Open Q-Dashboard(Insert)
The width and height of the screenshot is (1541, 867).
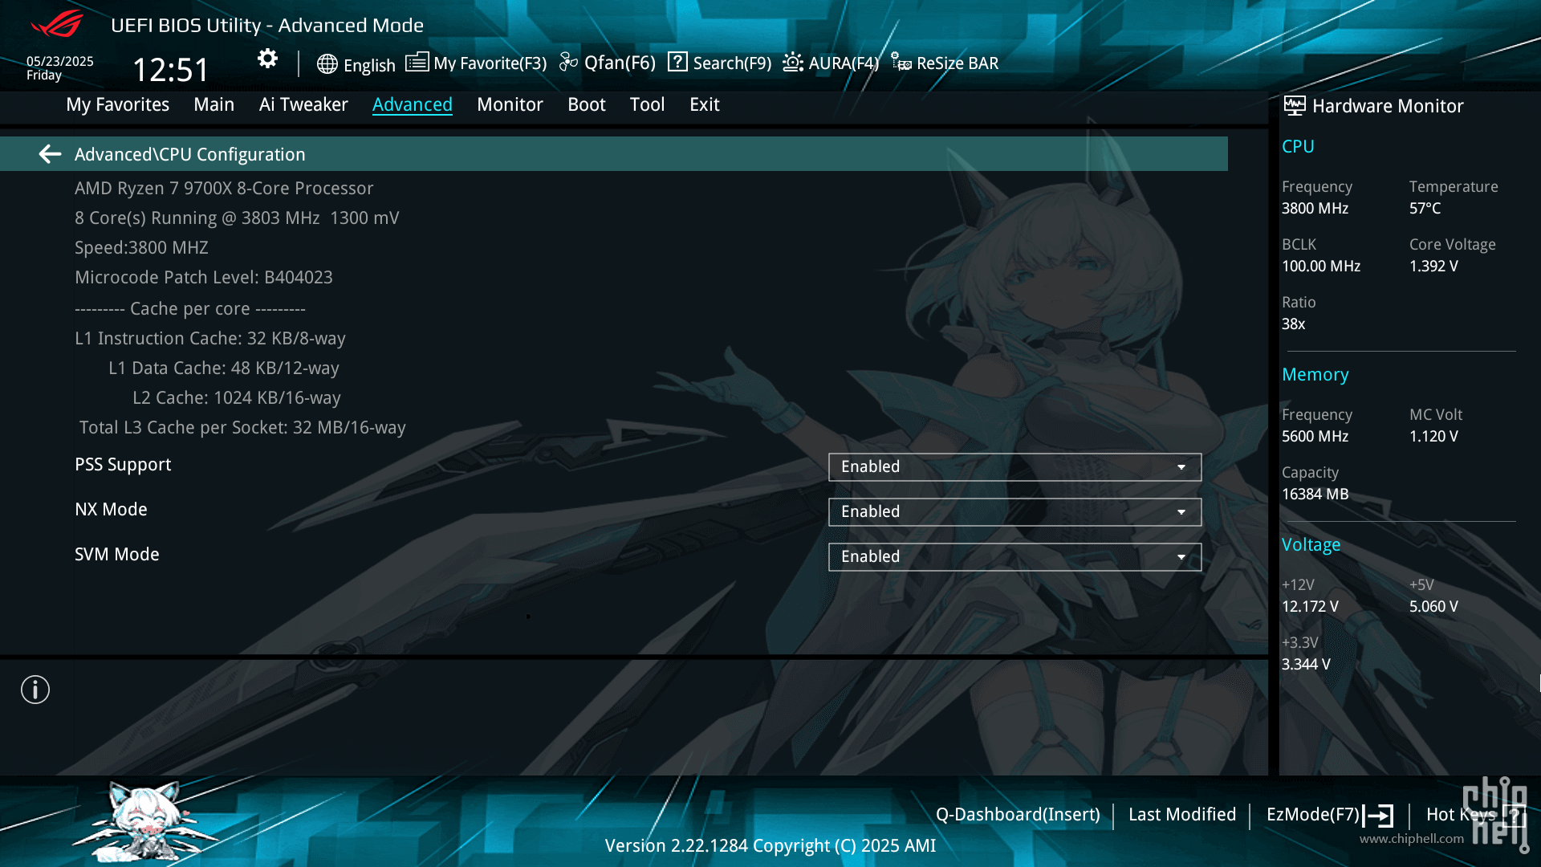[1018, 814]
